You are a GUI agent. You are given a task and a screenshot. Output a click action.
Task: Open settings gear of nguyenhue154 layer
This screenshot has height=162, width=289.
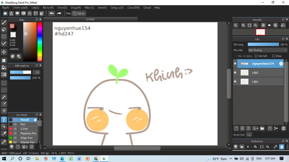(x=281, y=64)
